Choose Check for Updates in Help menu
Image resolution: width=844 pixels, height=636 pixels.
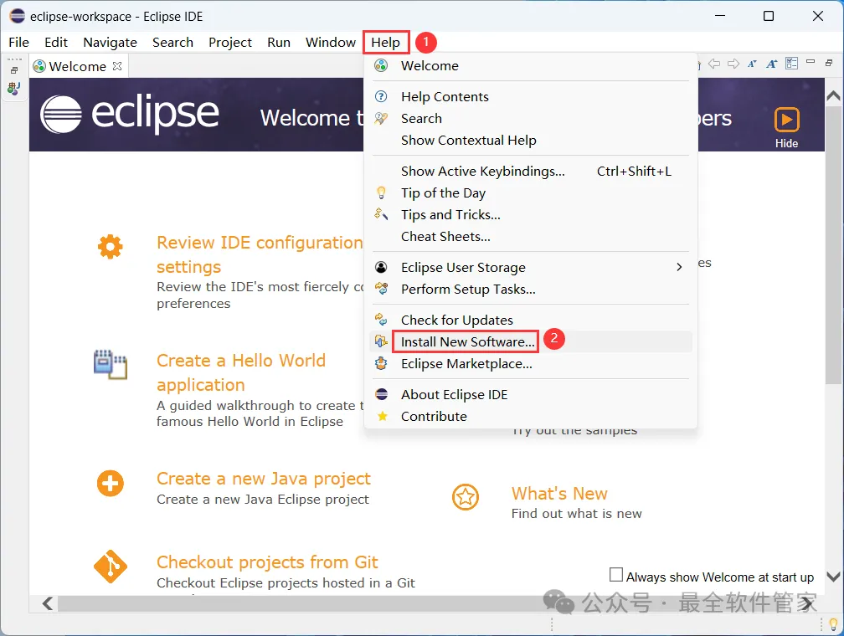pos(530,321)
